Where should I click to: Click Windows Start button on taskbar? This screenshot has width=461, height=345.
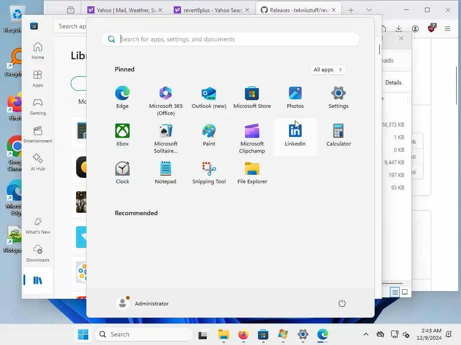click(83, 334)
